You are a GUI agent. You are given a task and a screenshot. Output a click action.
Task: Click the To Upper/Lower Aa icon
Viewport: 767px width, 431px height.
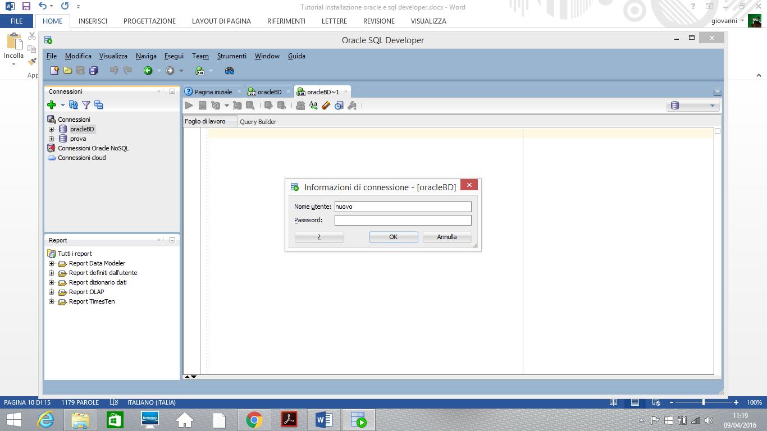coord(313,105)
